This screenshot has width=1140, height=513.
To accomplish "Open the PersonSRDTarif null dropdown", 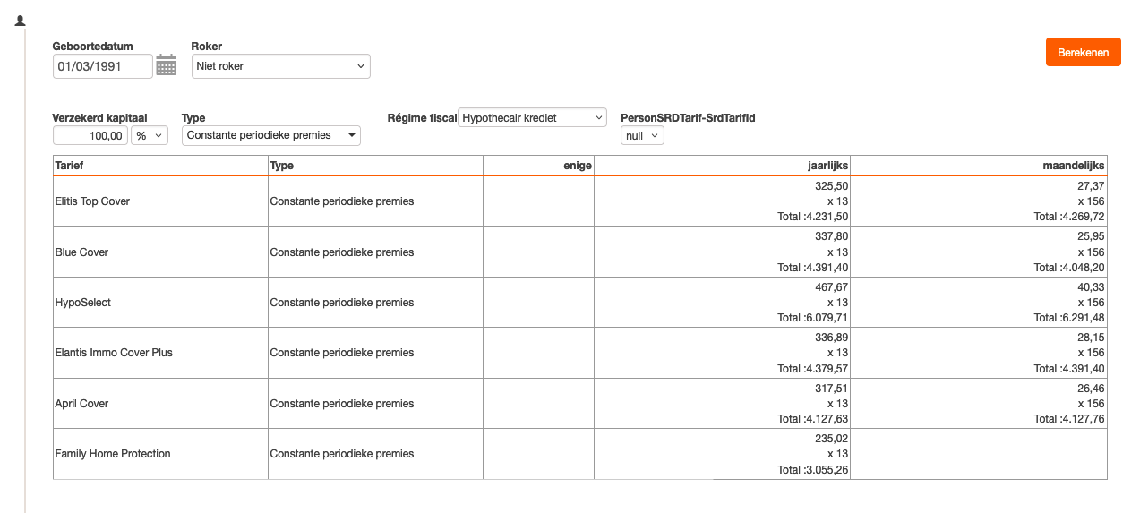I will click(x=642, y=135).
